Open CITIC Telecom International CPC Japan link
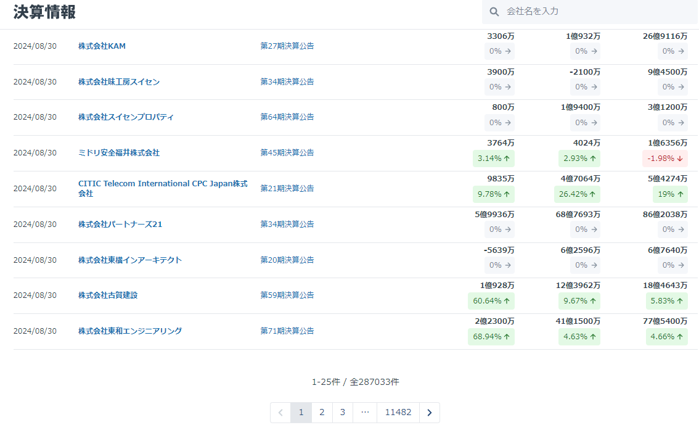This screenshot has height=433, width=699. [x=163, y=188]
